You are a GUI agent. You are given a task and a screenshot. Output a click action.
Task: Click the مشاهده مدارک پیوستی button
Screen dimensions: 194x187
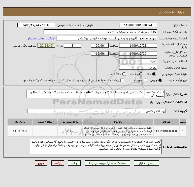[x=107, y=163]
